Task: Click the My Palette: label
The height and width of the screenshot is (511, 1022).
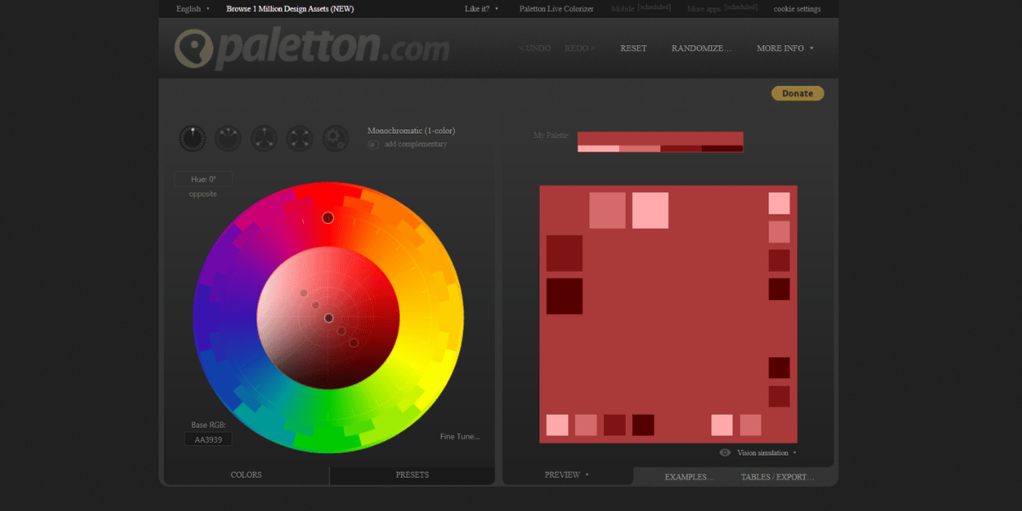Action: (x=550, y=135)
